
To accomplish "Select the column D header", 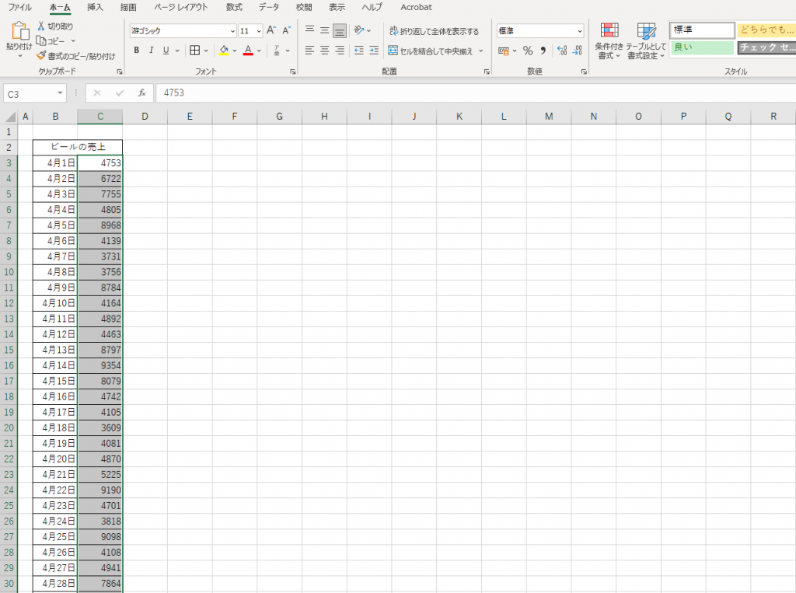I will pos(145,117).
